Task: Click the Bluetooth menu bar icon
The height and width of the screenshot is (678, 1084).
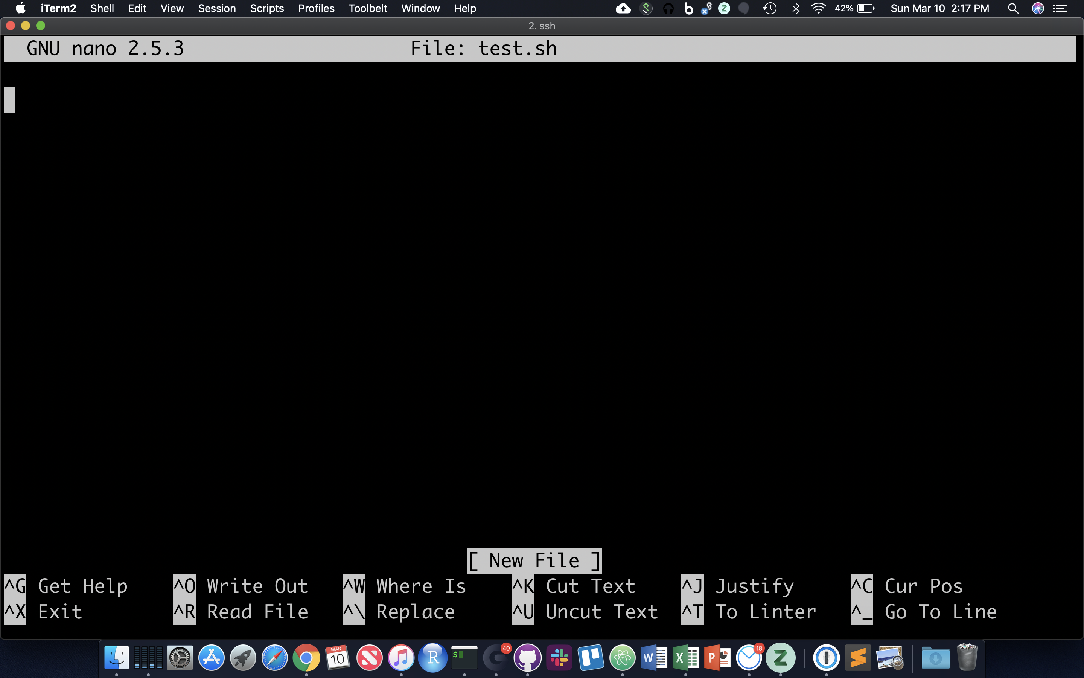Action: (x=795, y=9)
